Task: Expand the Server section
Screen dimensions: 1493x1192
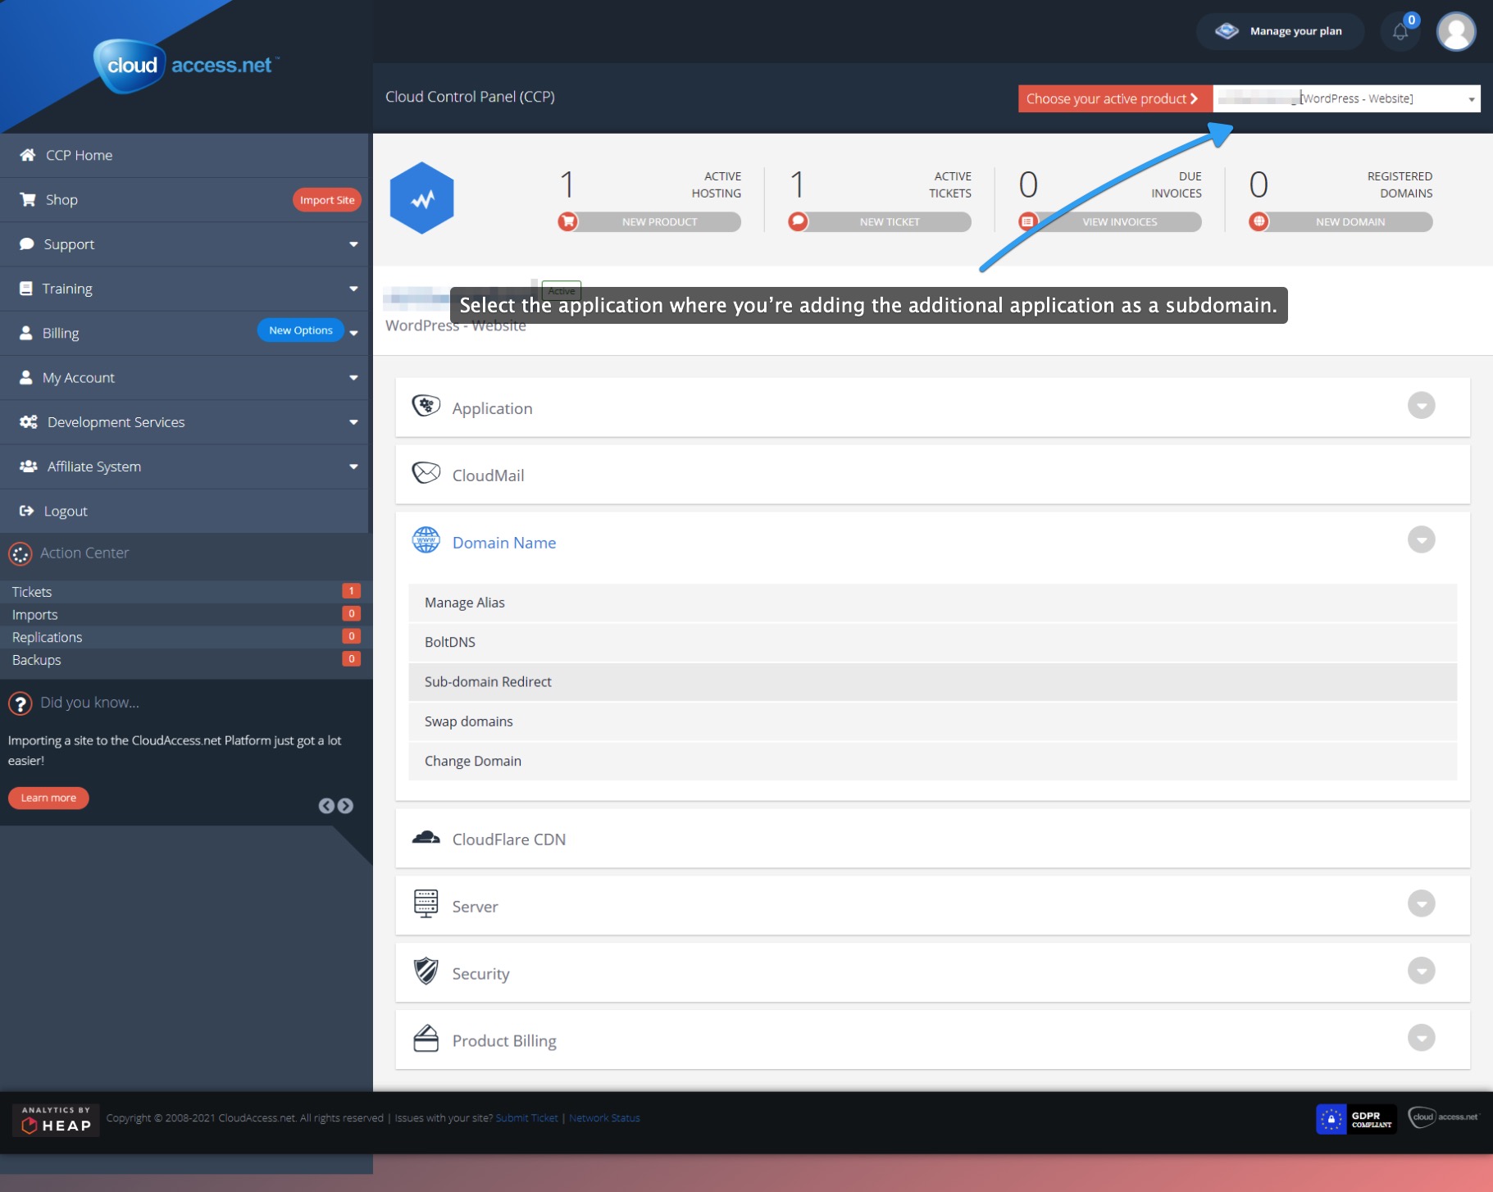Action: tap(1421, 903)
